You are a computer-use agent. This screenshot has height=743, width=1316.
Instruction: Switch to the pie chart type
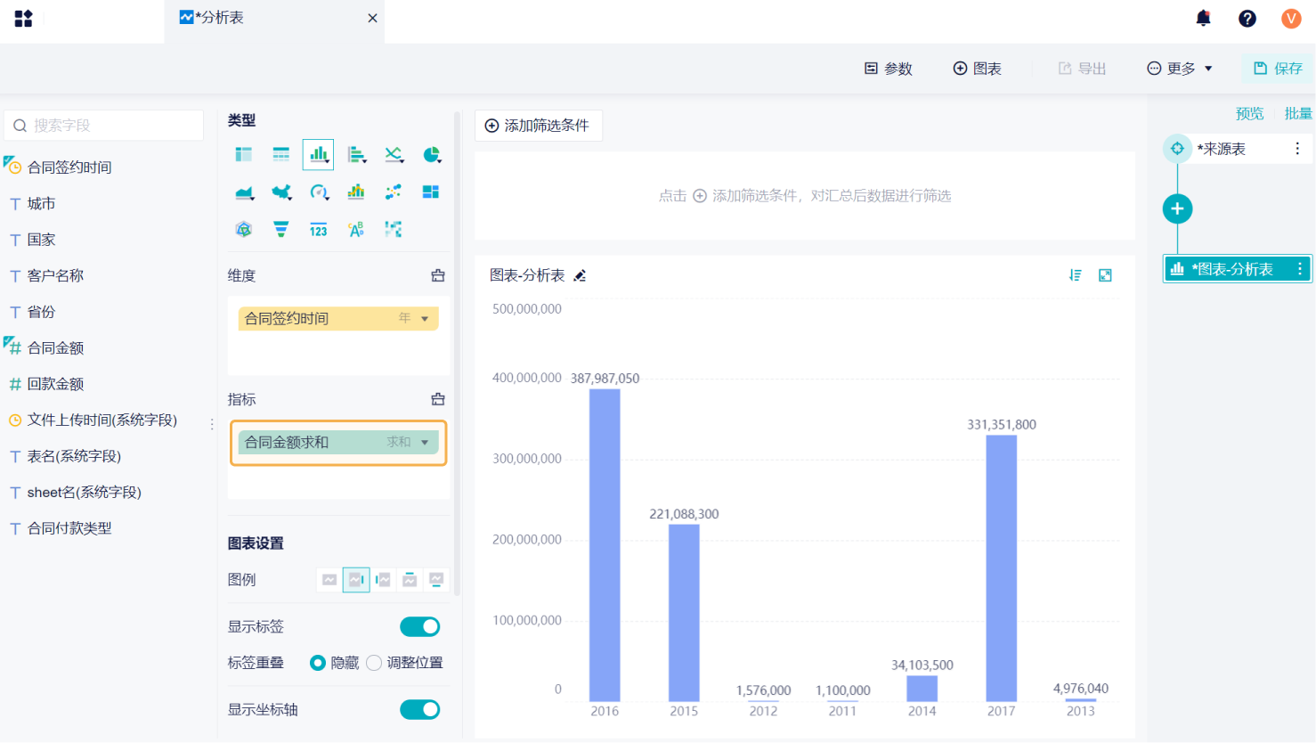[x=431, y=155]
